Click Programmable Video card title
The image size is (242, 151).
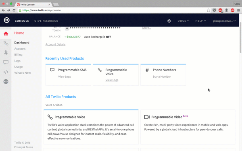(x=167, y=117)
